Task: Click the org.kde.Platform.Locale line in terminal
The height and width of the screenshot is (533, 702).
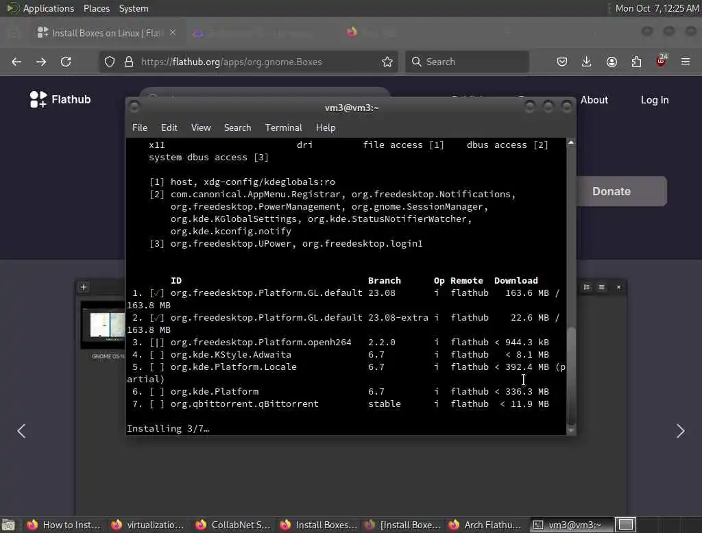Action: pyautogui.click(x=346, y=367)
